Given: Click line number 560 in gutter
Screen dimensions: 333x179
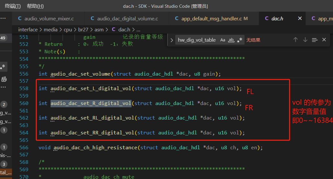Looking at the screenshot, I should 24,103.
